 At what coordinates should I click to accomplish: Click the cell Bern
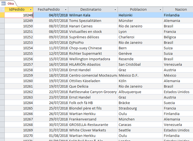coord(140,48)
